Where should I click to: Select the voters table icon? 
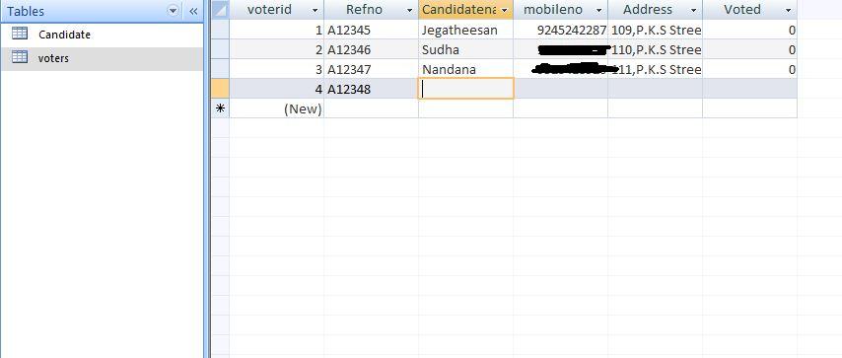click(20, 57)
